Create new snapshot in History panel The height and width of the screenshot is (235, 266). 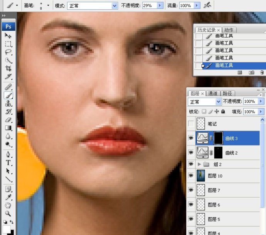coord(251,73)
